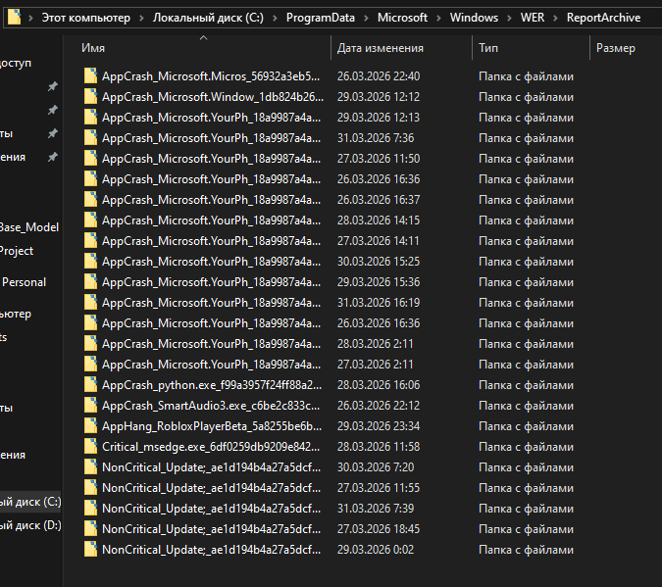Click folder icon of NonCritical_Update row dated 29.03.2026 0:02
Screen dimensions: 662x587
(90, 550)
